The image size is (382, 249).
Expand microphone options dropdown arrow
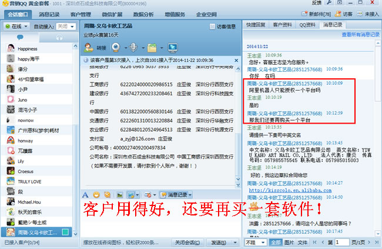point(143,48)
